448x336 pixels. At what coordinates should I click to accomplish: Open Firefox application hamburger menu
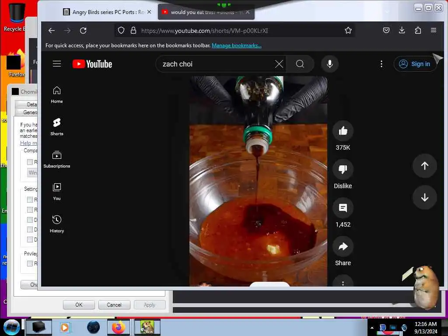click(434, 30)
